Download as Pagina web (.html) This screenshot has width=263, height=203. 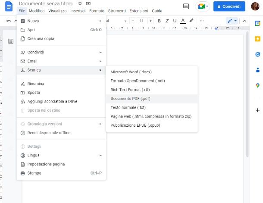point(152,116)
